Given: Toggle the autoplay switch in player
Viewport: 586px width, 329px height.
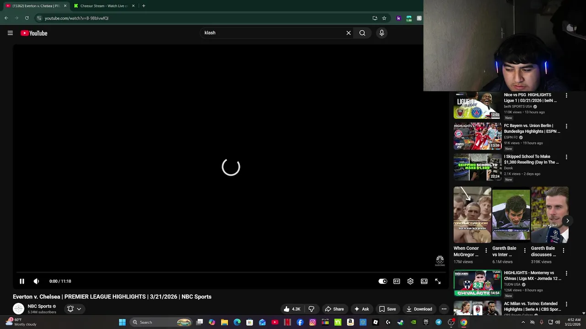Looking at the screenshot, I should 383,281.
